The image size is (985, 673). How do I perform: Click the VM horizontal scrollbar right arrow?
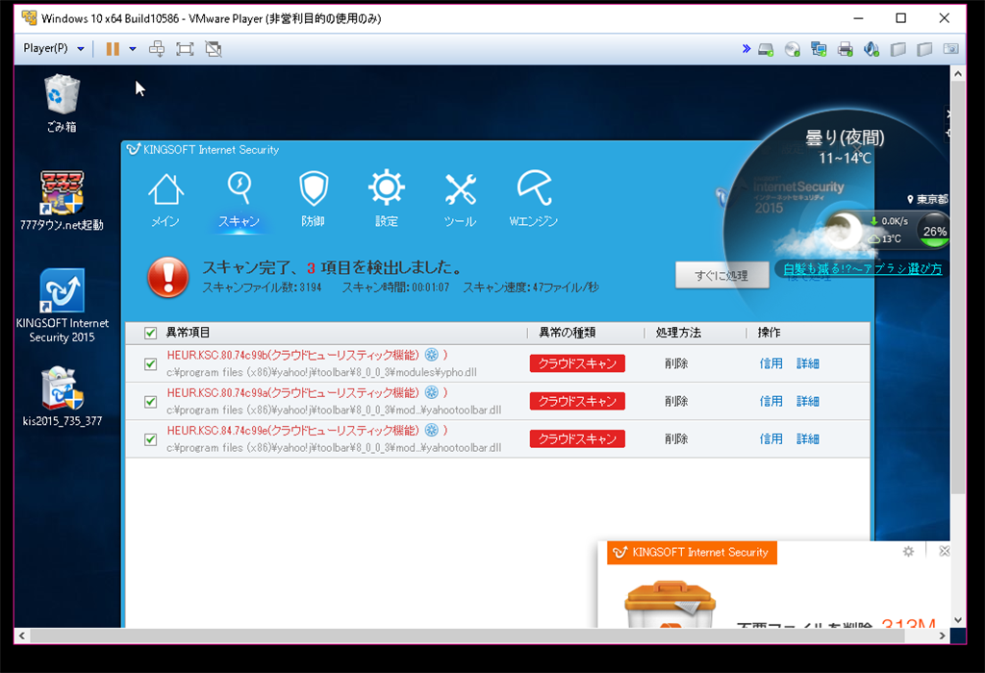tap(943, 636)
